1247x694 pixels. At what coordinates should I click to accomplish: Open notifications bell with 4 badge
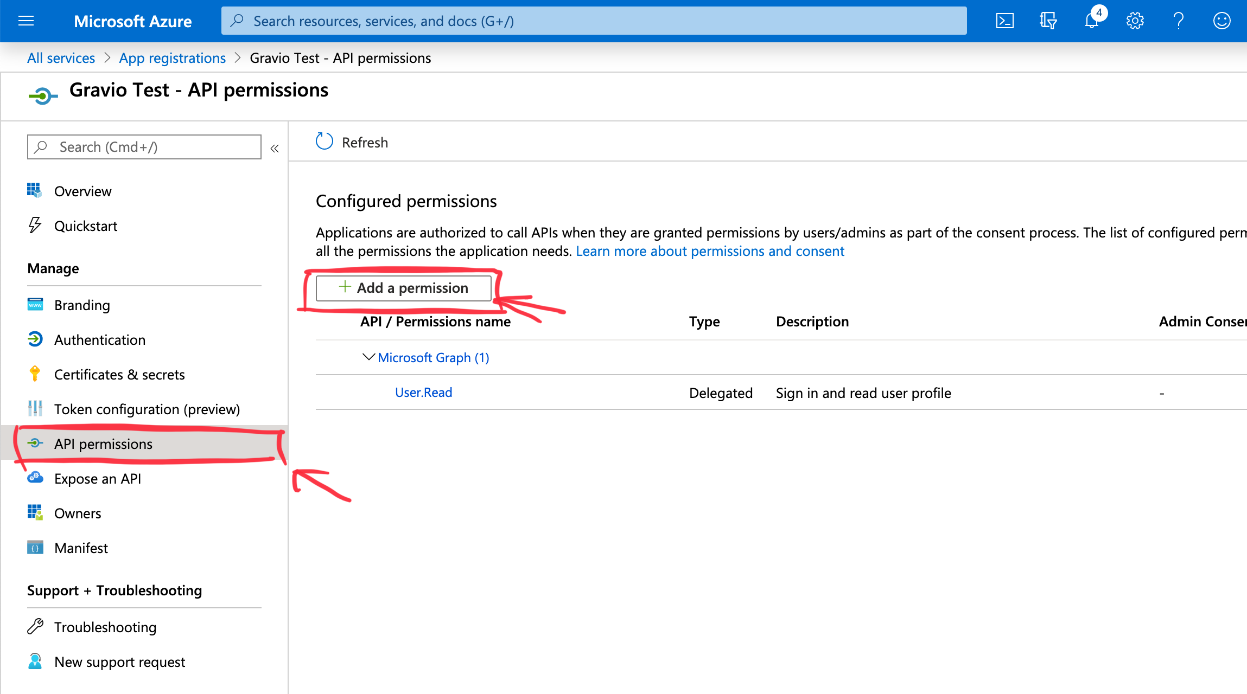[1093, 20]
